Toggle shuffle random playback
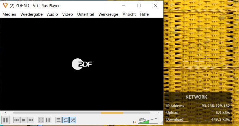 pos(73,120)
